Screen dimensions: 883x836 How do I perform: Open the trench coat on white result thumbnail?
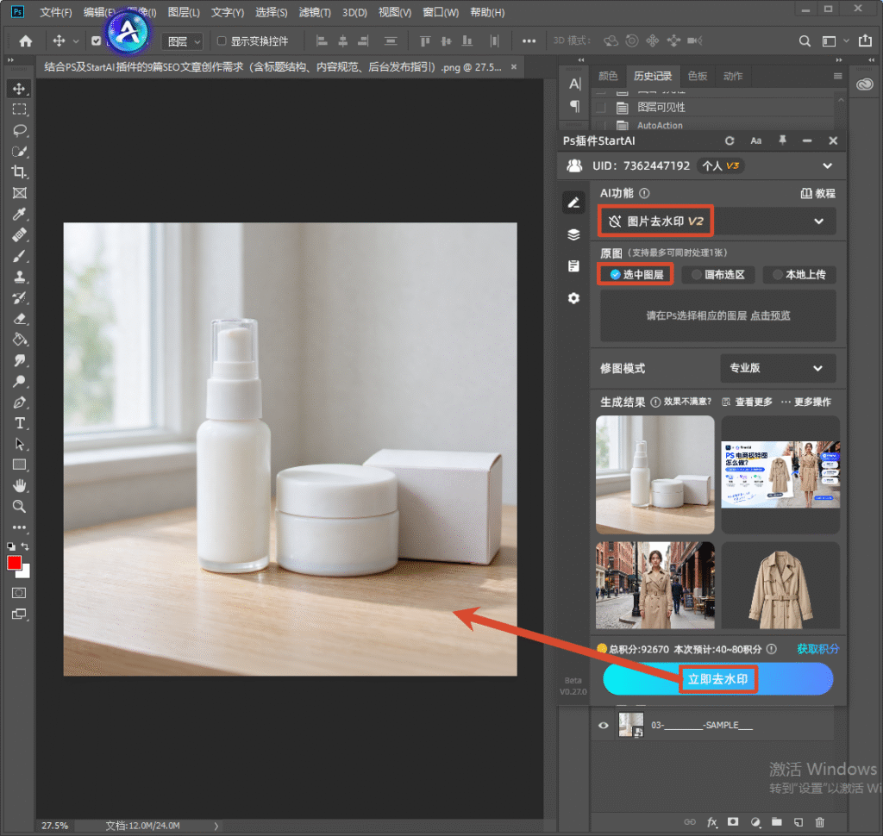click(x=780, y=585)
